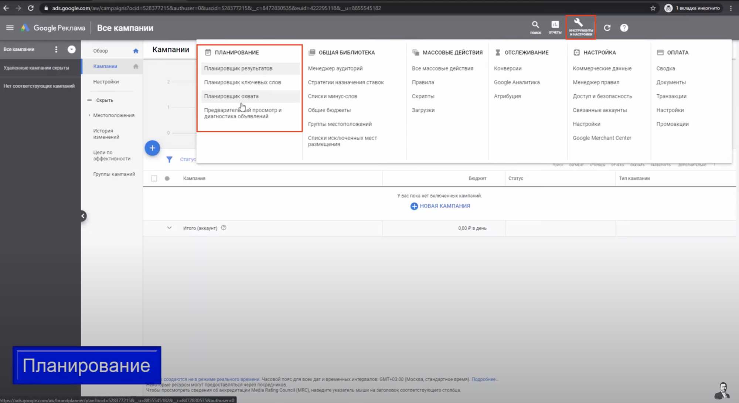
Task: Open Предварительный просмотр и диагностика объявлений
Action: (x=243, y=113)
